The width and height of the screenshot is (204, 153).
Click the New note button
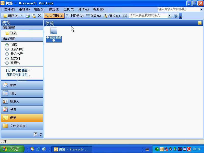tap(11, 16)
